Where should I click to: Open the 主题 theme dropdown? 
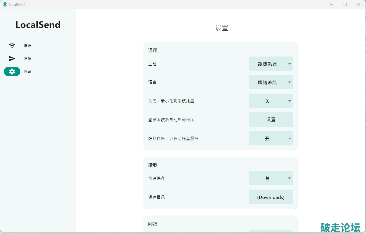pyautogui.click(x=271, y=64)
